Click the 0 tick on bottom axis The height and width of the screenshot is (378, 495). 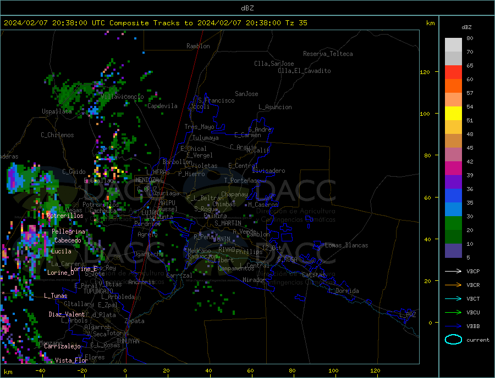click(125, 371)
